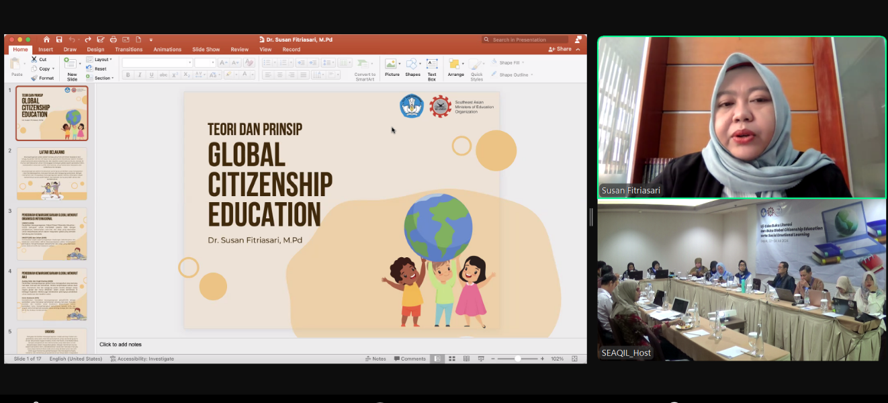Open the Arrange menu
Viewport: 888px width, 403px height.
(x=455, y=67)
